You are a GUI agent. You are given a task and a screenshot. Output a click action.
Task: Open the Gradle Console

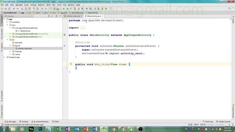click(x=223, y=121)
